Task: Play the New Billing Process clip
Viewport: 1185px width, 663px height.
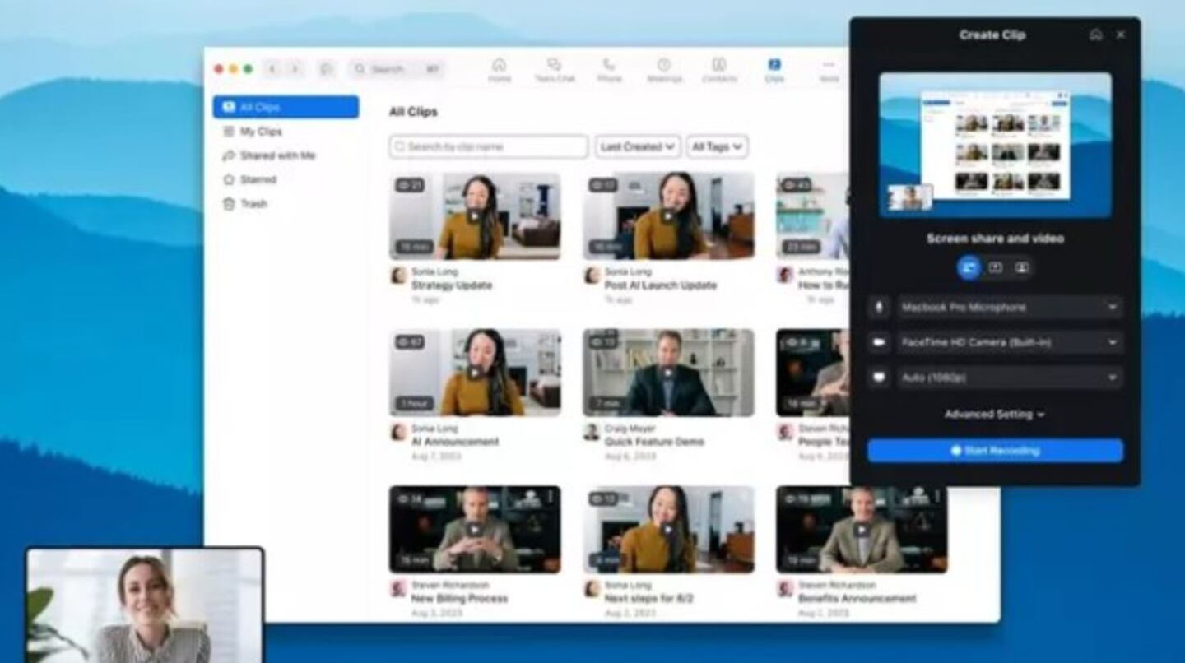Action: pyautogui.click(x=475, y=529)
